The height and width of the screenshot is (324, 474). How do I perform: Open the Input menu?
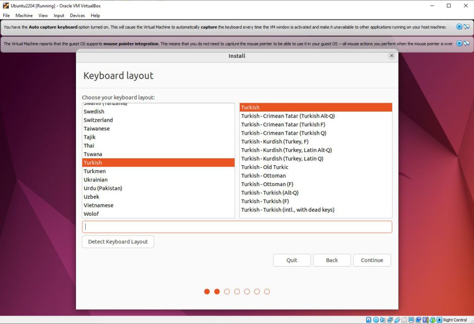click(x=59, y=15)
